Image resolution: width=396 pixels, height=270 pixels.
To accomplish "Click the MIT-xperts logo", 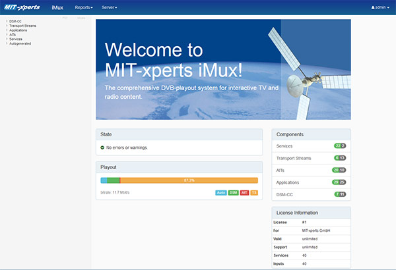I will [x=22, y=7].
